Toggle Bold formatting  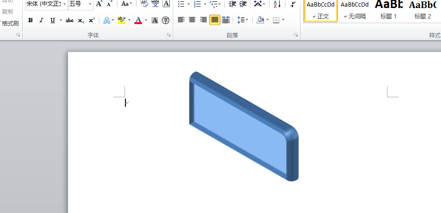[30, 20]
